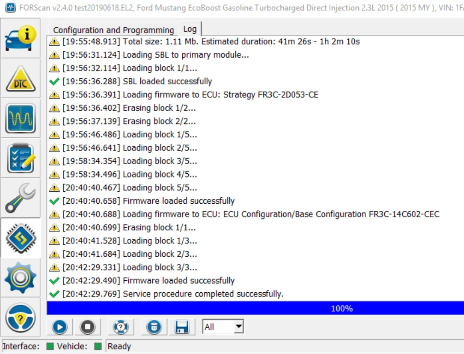464x354 pixels.
Task: Open the Configuration and Programming chip section
Action: tap(20, 238)
